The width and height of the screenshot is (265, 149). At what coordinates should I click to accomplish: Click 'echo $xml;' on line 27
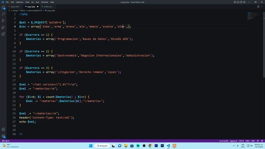[x=28, y=122]
